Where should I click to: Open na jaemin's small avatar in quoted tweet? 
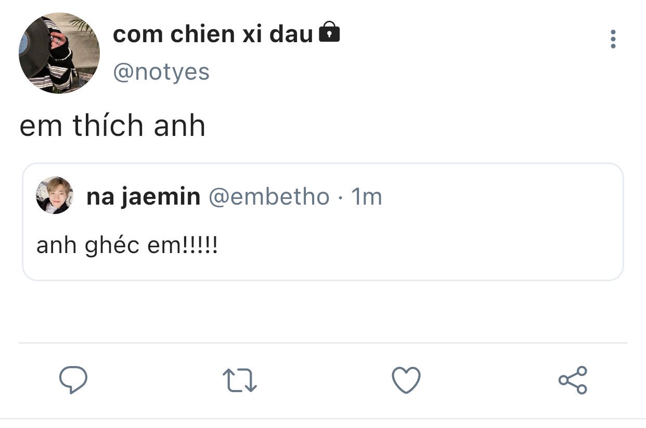(54, 196)
